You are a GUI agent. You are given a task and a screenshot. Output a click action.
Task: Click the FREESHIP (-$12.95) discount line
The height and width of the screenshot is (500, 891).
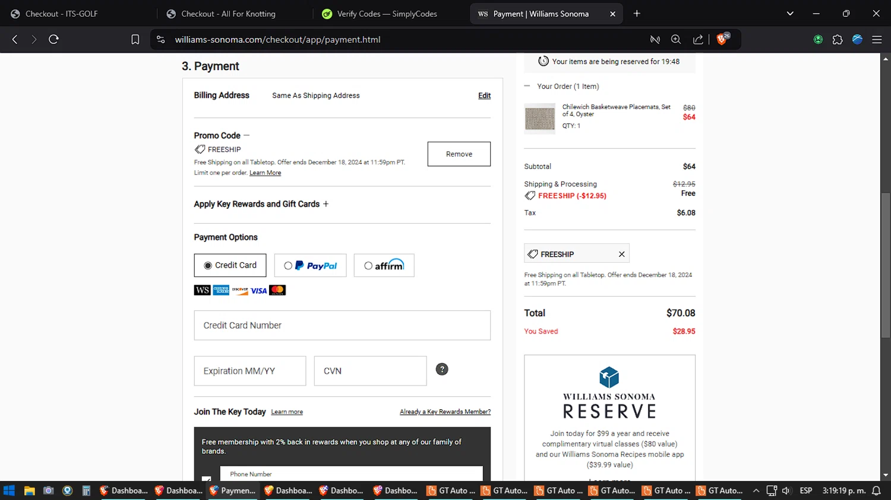(x=572, y=196)
